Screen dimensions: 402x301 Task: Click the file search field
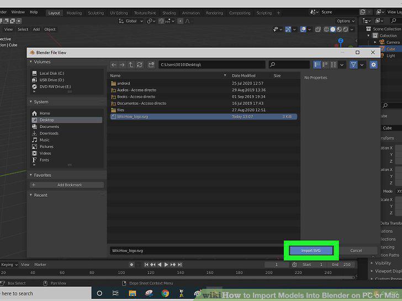289,64
